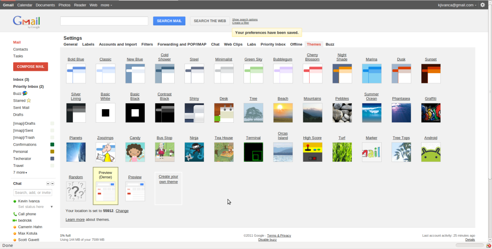Click the star icon next to Starred
This screenshot has height=249, width=492.
[x=29, y=101]
